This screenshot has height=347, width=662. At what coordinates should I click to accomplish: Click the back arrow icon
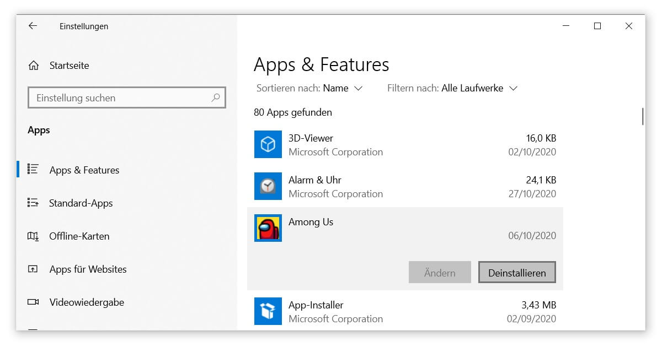coord(33,26)
